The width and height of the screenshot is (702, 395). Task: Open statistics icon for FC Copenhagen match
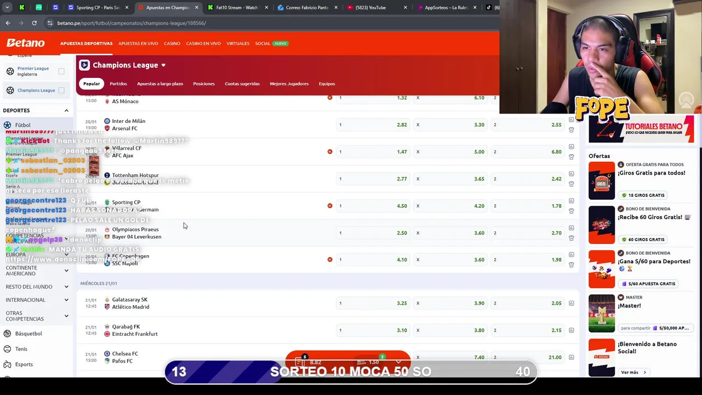571,255
